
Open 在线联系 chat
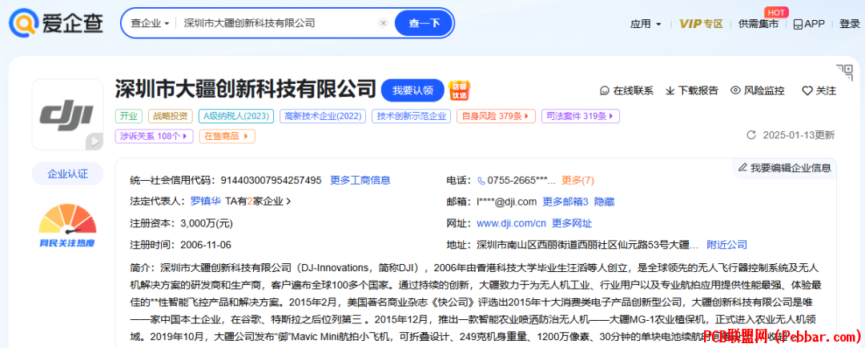tap(626, 90)
